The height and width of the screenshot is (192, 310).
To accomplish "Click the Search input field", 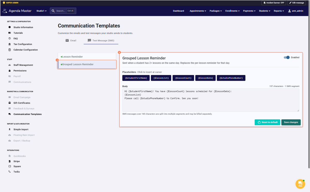I will [x=63, y=11].
